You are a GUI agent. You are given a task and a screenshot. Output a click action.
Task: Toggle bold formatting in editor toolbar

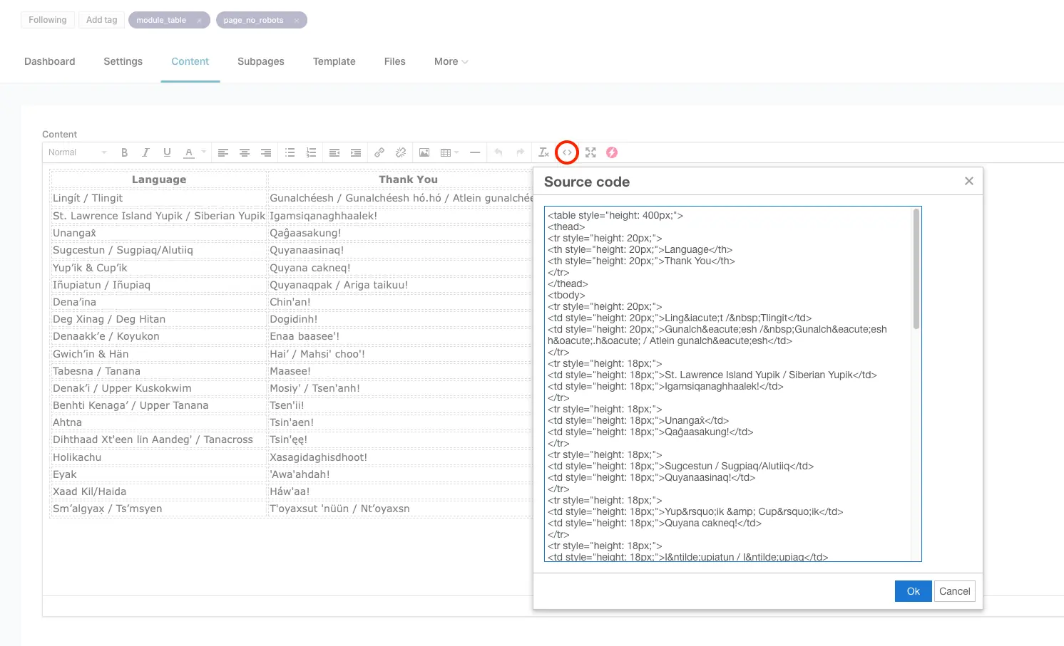point(124,152)
